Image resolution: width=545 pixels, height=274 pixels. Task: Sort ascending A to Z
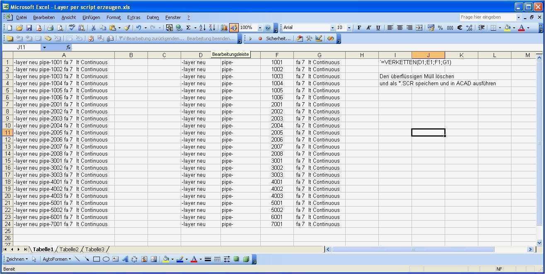pyautogui.click(x=202, y=28)
